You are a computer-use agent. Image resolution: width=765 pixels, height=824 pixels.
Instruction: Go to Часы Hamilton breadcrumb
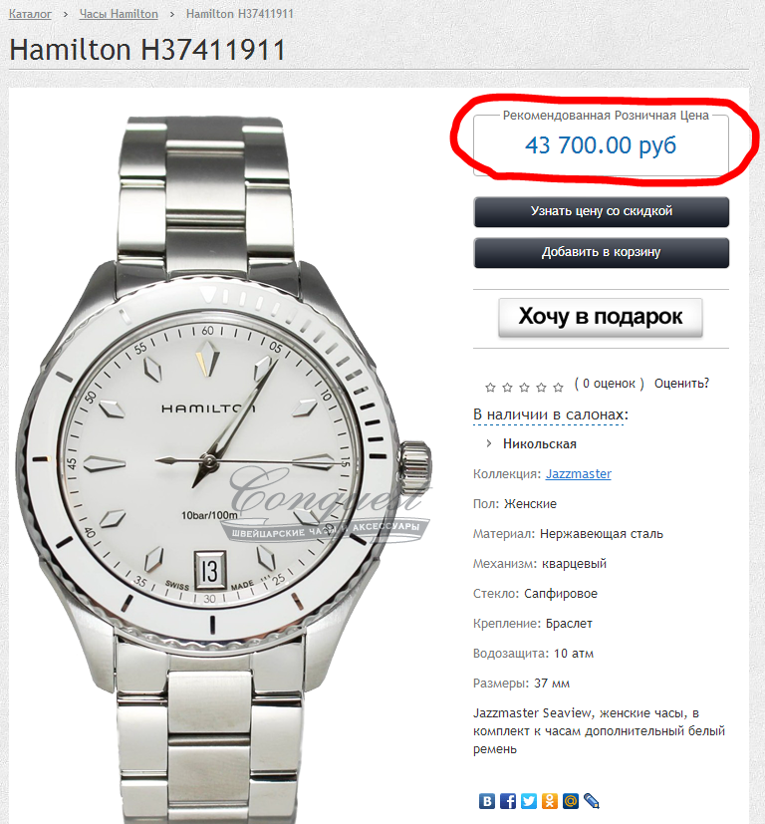click(x=119, y=14)
